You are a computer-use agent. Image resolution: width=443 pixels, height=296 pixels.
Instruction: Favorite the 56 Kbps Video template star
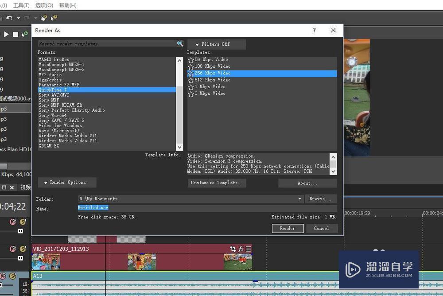point(190,60)
